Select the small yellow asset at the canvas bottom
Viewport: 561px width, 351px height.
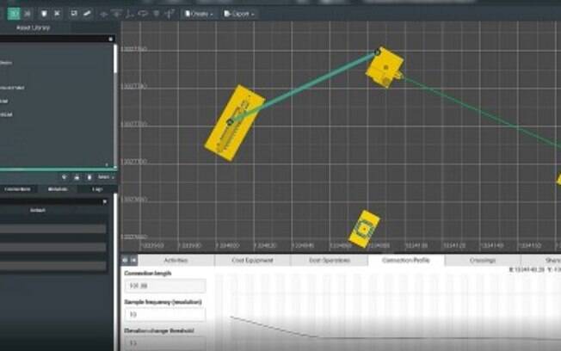[364, 229]
